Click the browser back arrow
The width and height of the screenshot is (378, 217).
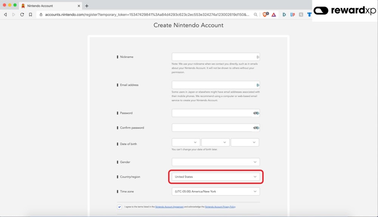(x=5, y=15)
